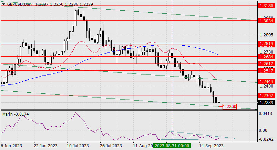Image resolution: width=277 pixels, height=150 pixels.
Task: Click the -0.0242 Marlin scale value
Action: click(x=266, y=139)
